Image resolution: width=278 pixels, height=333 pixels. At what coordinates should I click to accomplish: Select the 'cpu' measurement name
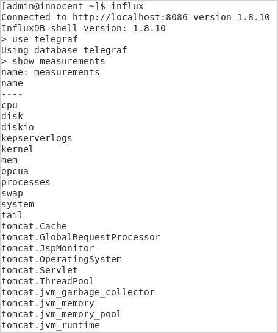pos(10,106)
